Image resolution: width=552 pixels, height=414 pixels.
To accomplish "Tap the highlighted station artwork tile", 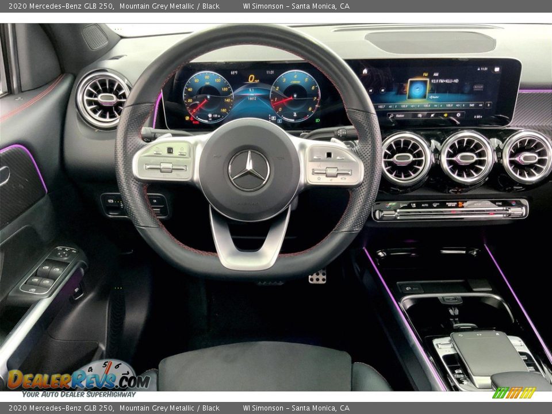I will click(x=418, y=90).
